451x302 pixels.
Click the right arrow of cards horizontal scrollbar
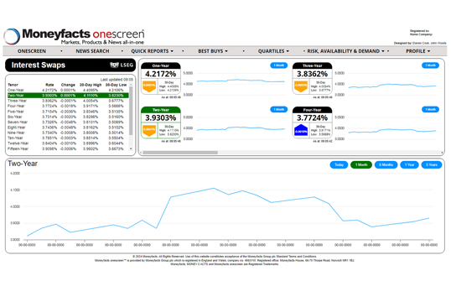coord(442,153)
